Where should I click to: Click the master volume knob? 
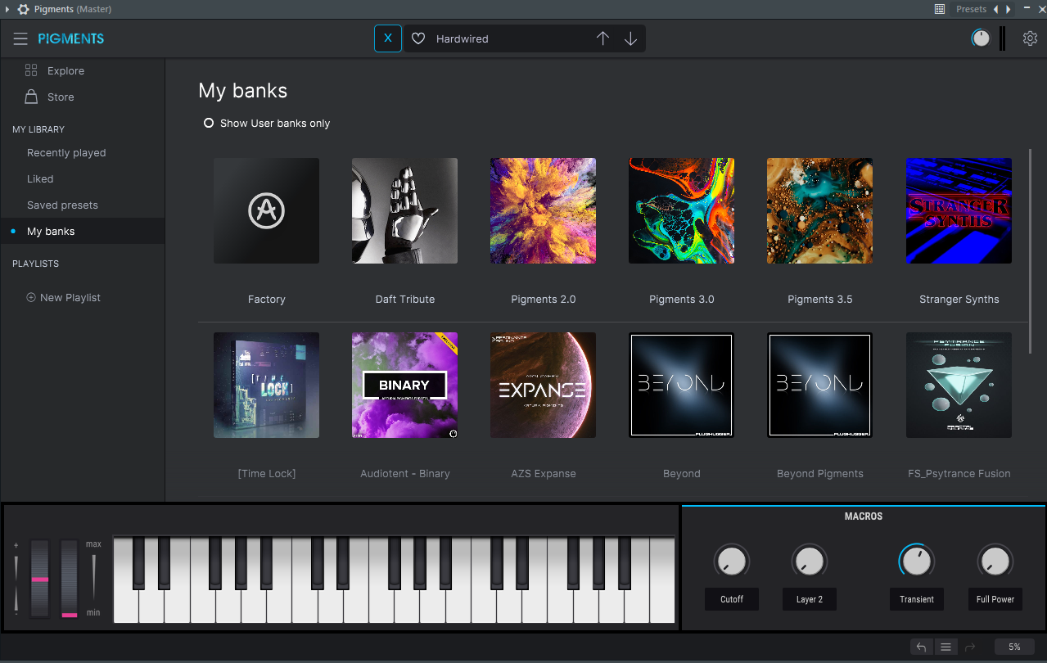[981, 38]
